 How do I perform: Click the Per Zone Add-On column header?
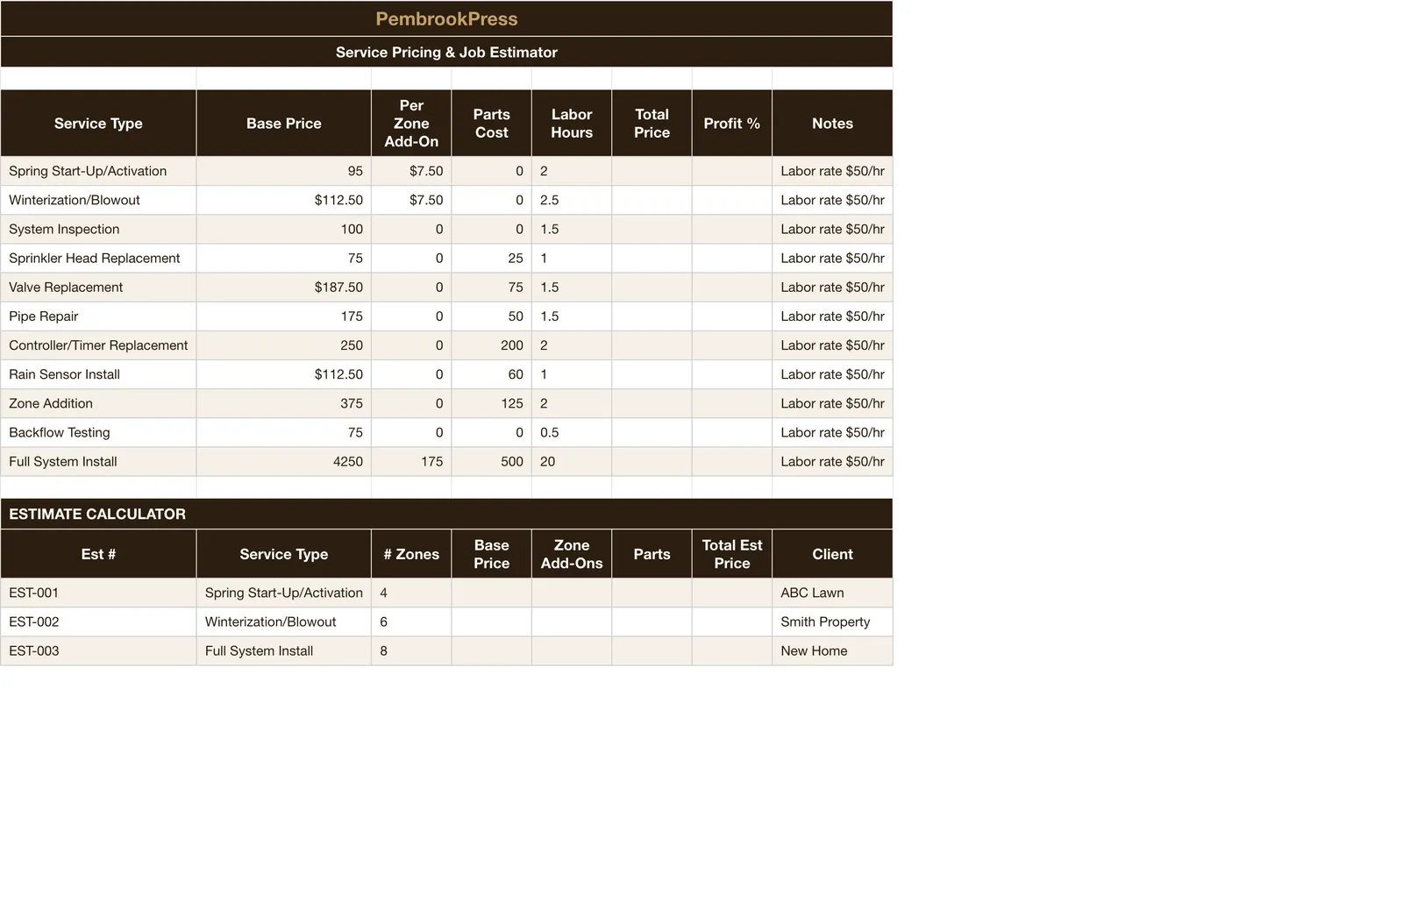411,124
